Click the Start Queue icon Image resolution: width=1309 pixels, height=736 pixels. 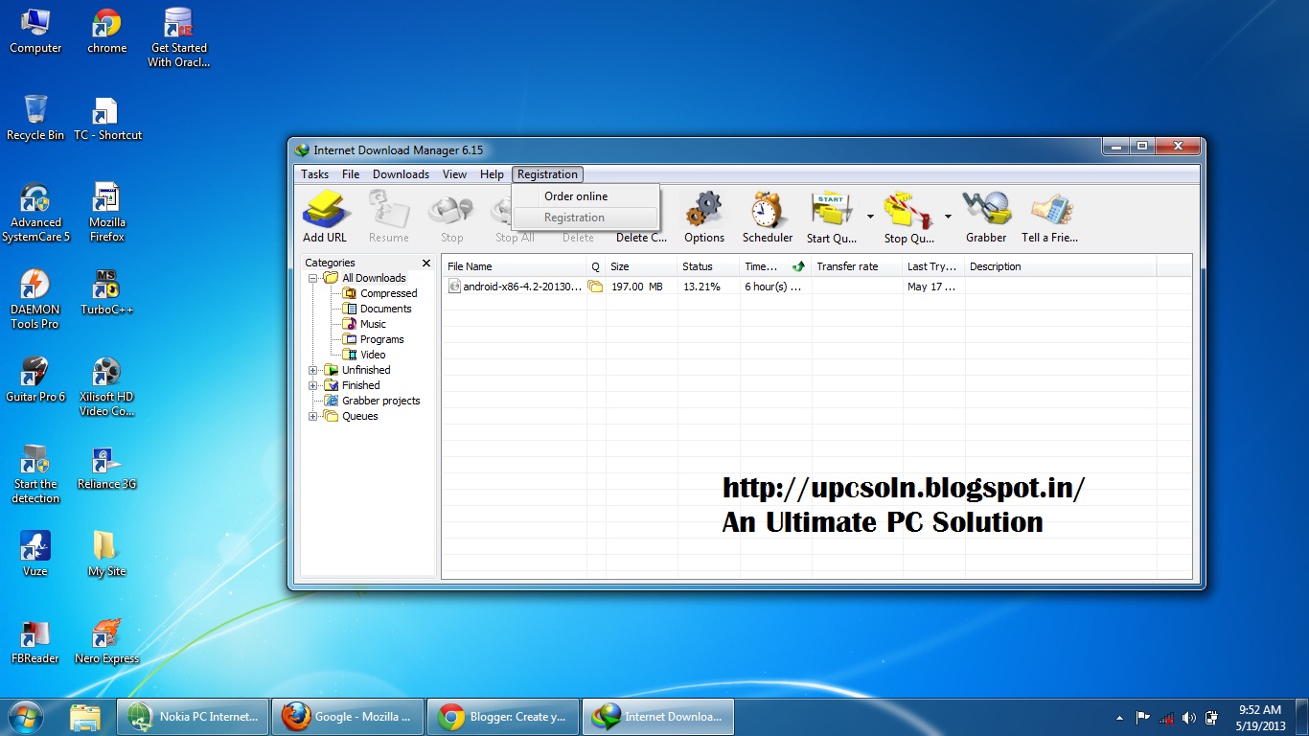coord(831,217)
